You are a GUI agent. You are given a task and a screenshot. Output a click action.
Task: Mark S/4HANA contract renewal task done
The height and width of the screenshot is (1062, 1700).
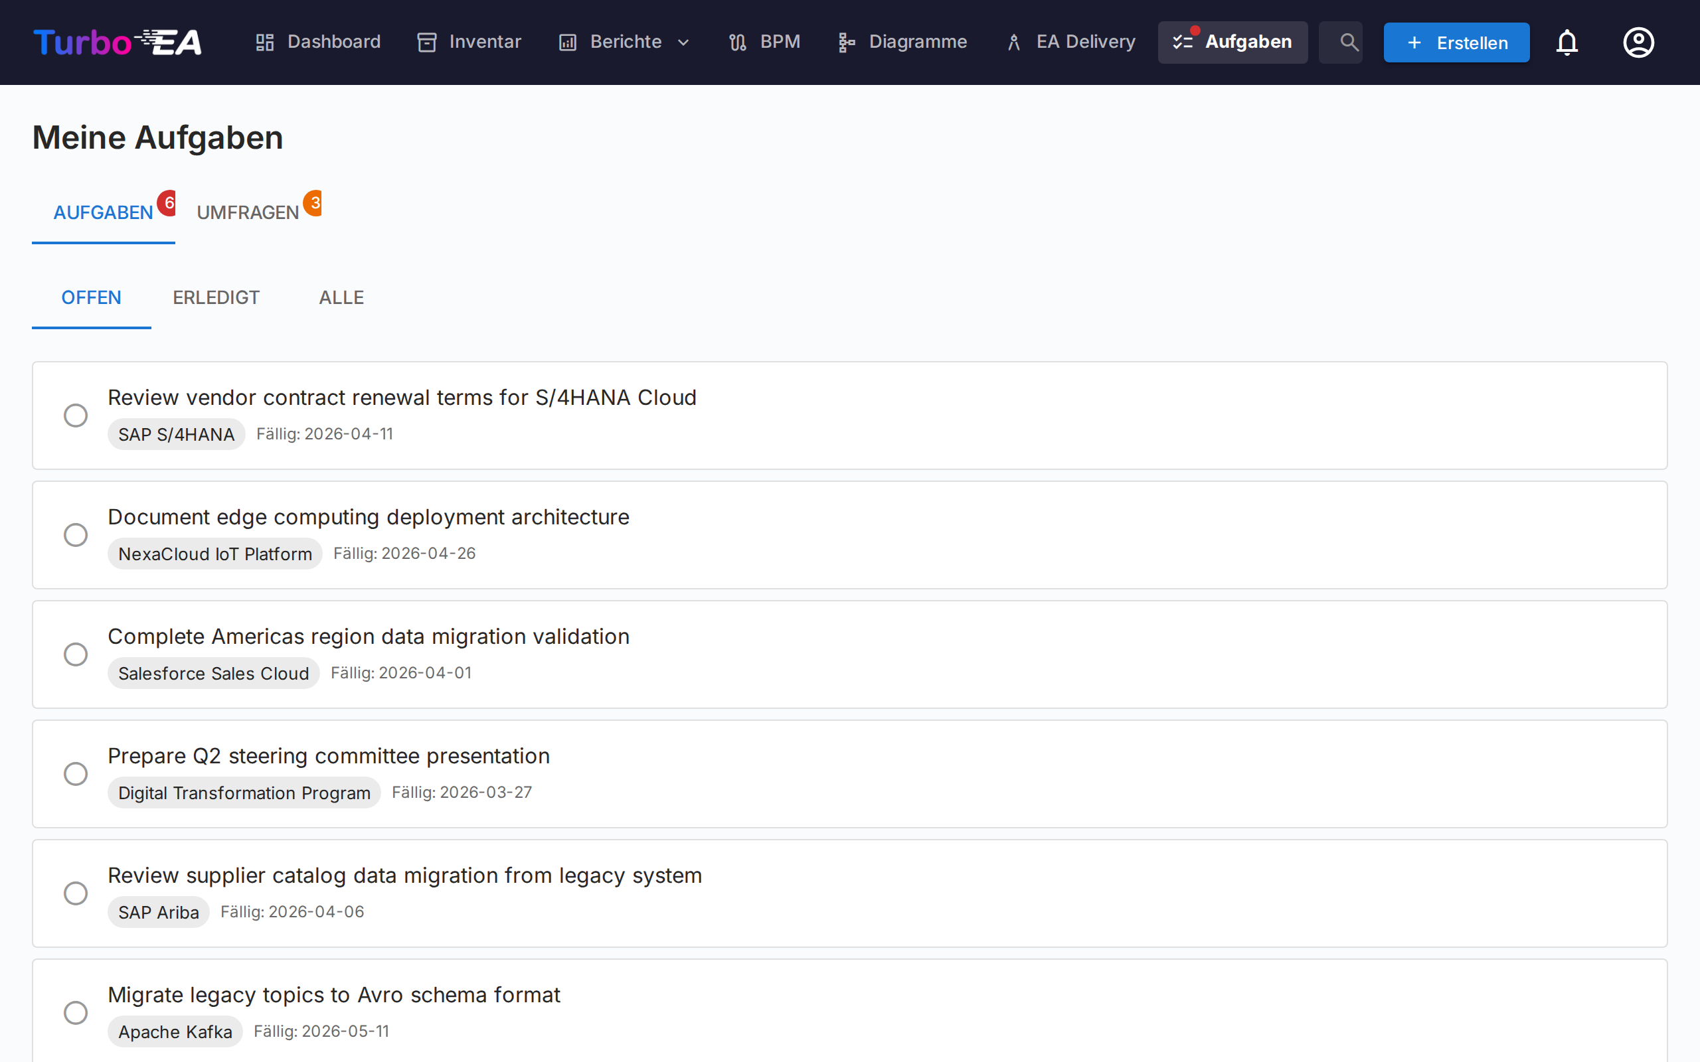click(76, 415)
